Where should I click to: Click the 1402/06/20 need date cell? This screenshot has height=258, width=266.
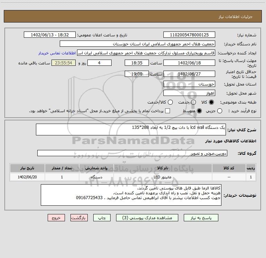pyautogui.click(x=27, y=177)
